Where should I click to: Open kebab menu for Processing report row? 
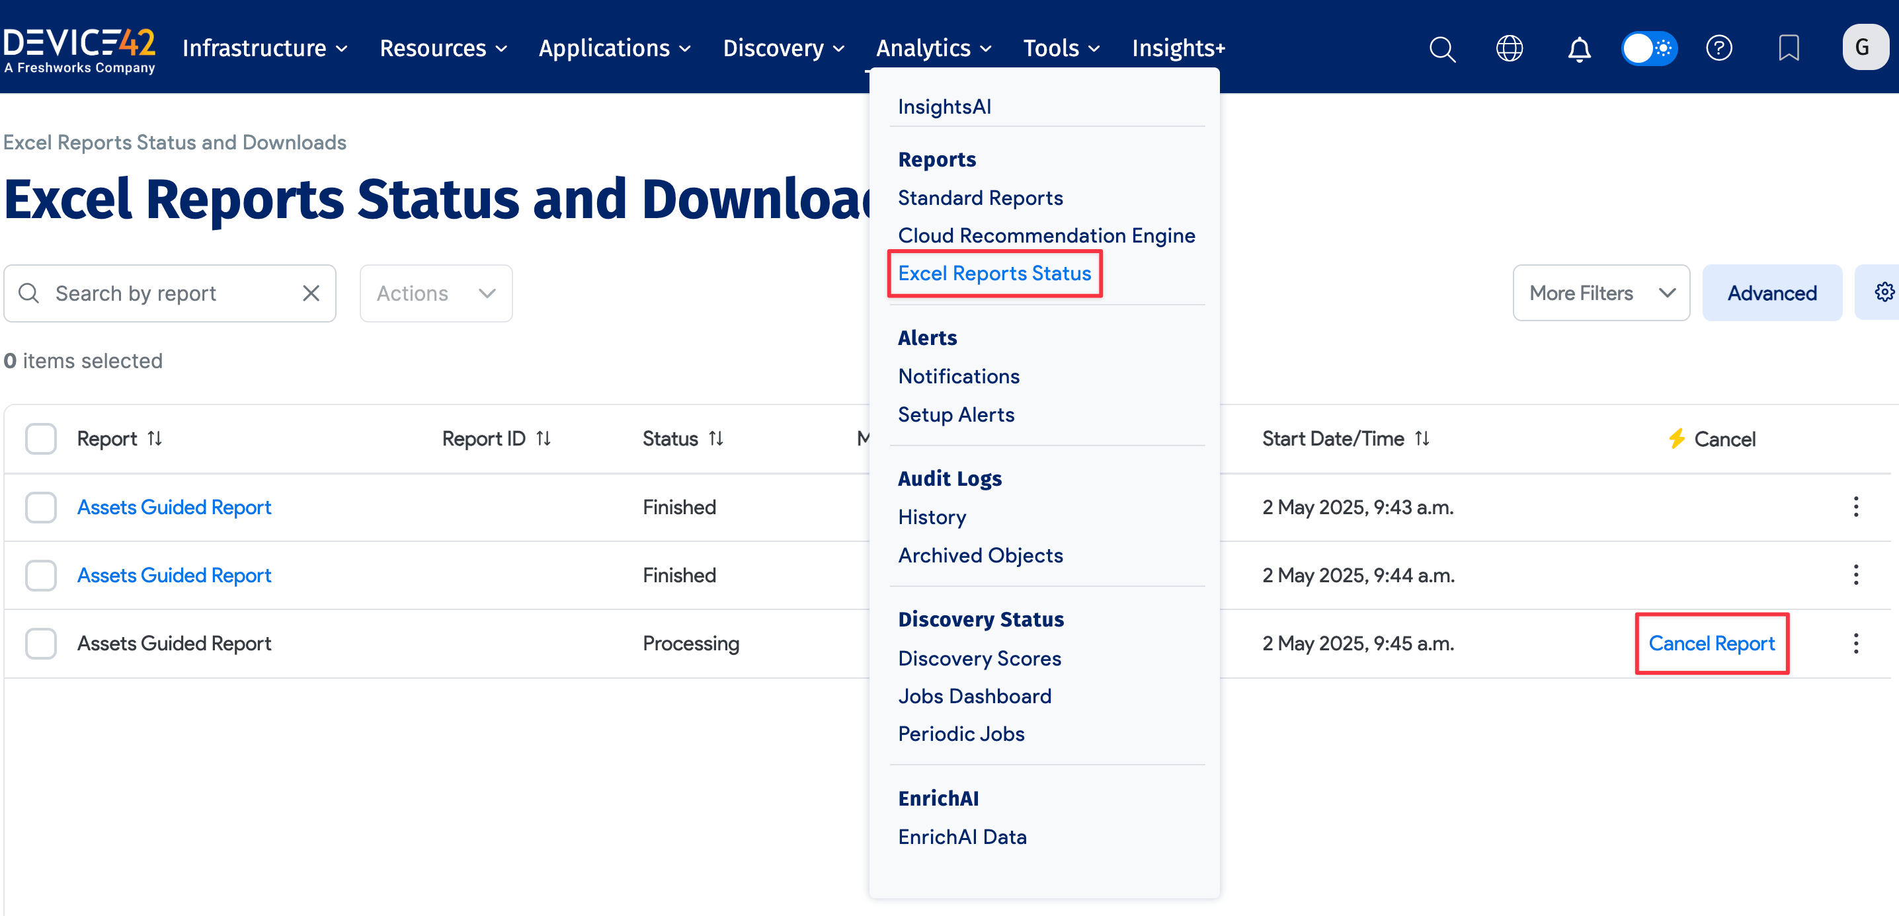pyautogui.click(x=1855, y=643)
